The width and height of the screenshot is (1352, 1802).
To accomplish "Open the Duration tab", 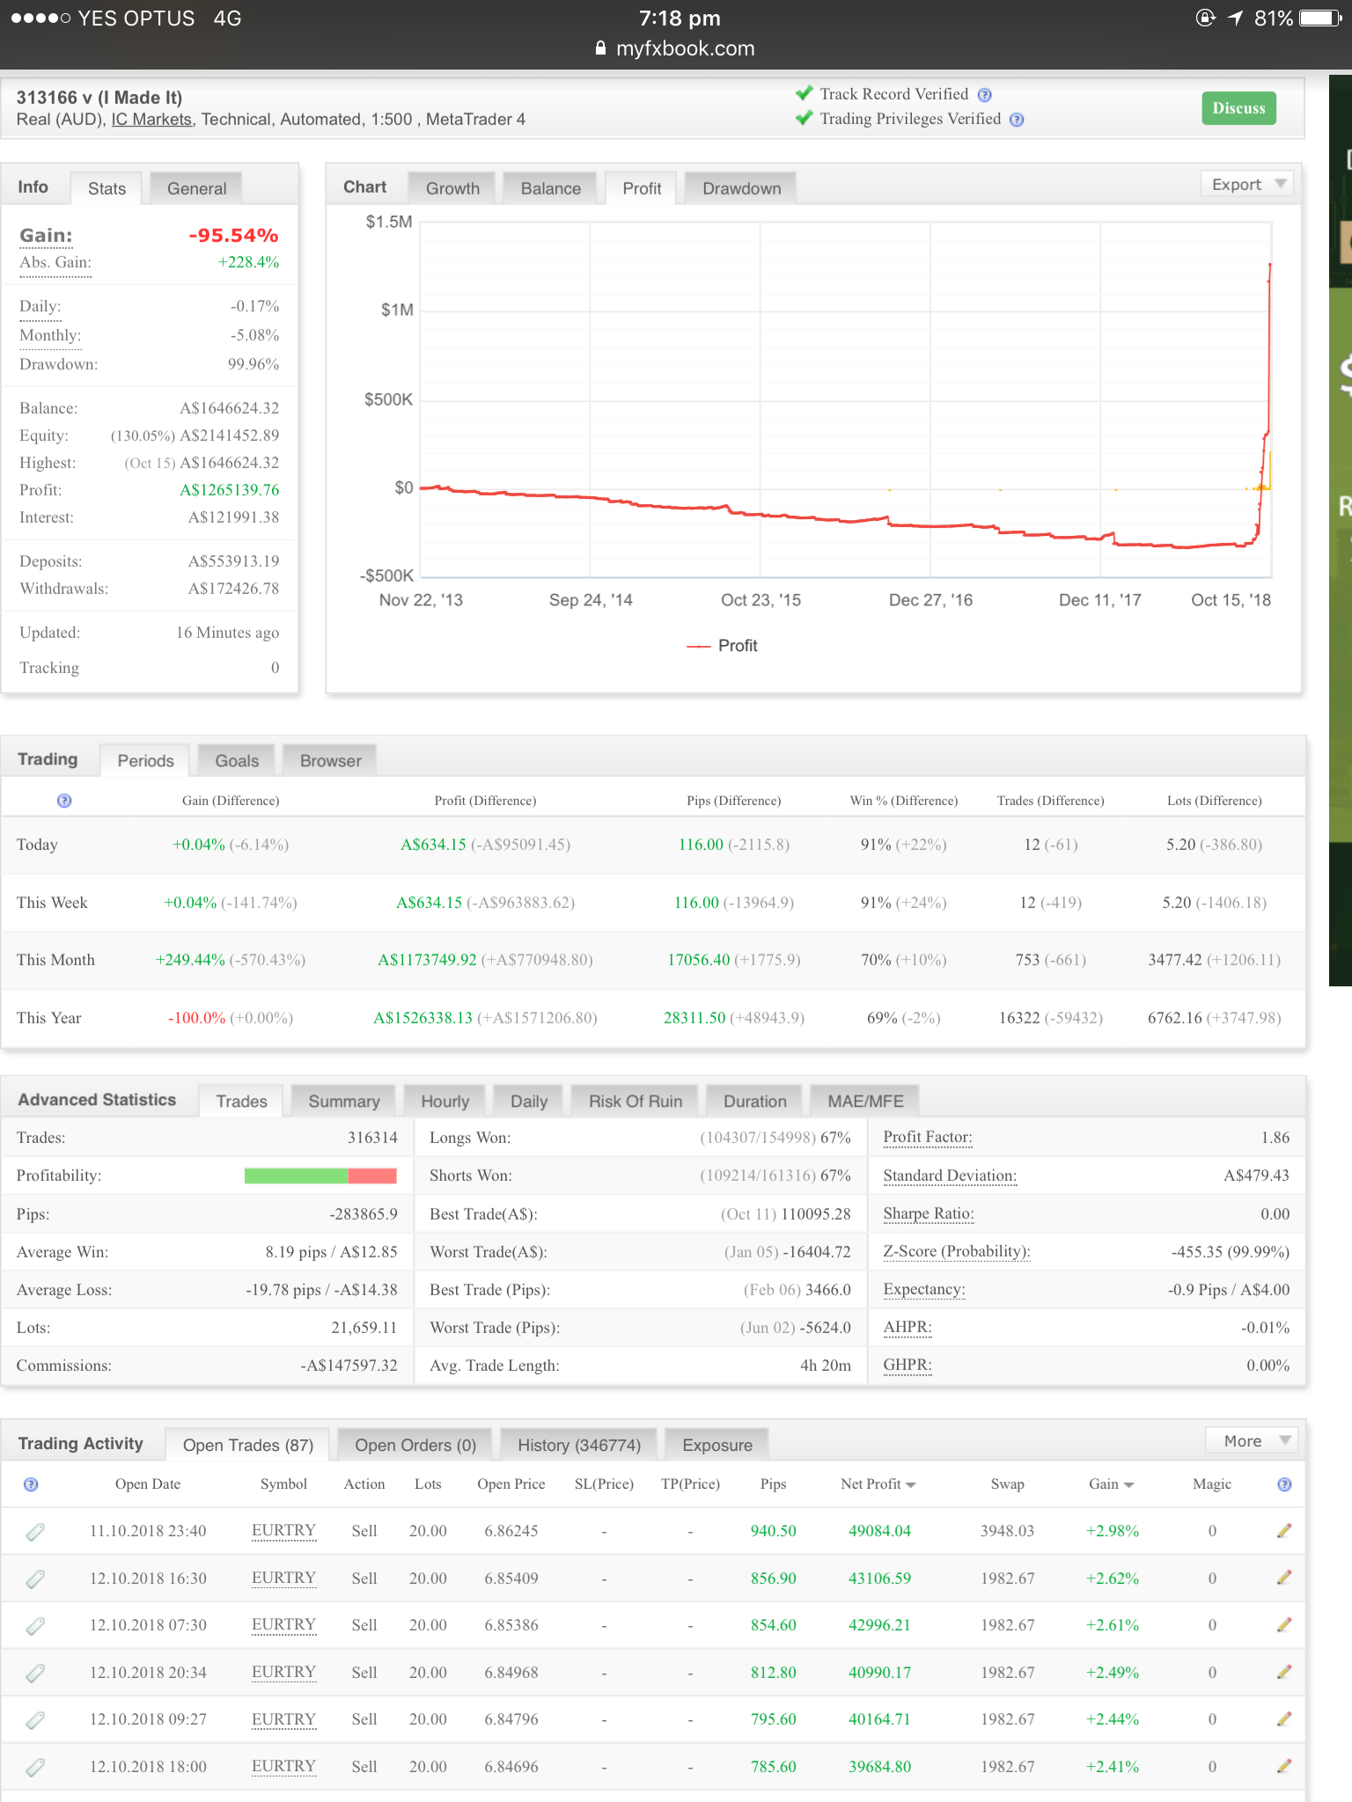I will click(754, 1102).
